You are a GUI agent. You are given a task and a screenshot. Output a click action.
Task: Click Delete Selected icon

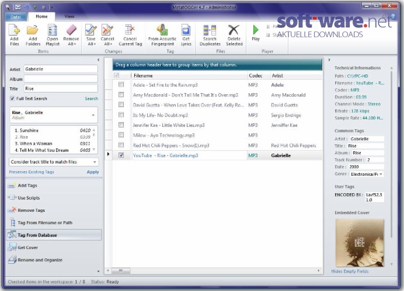pos(234,30)
